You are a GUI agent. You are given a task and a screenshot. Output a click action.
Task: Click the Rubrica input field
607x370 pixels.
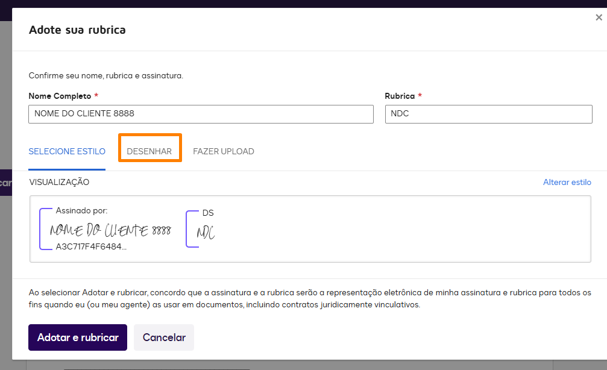[x=488, y=114]
